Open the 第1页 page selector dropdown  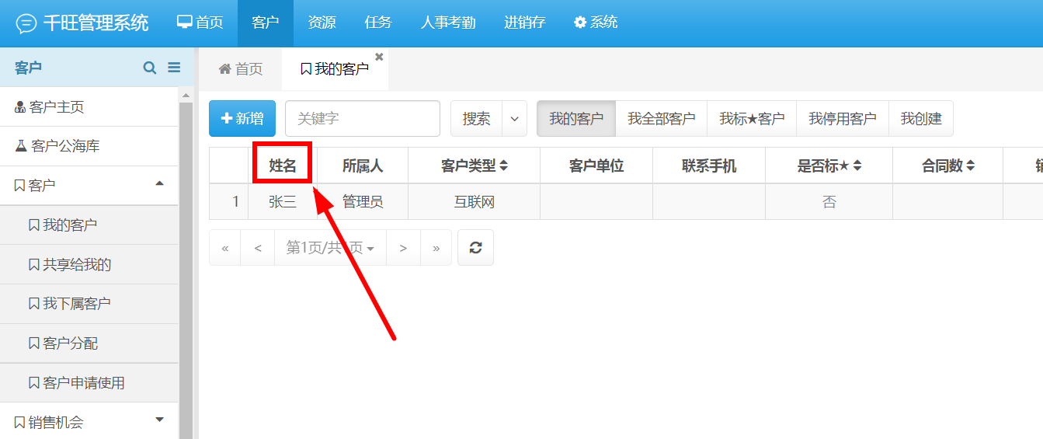point(330,248)
